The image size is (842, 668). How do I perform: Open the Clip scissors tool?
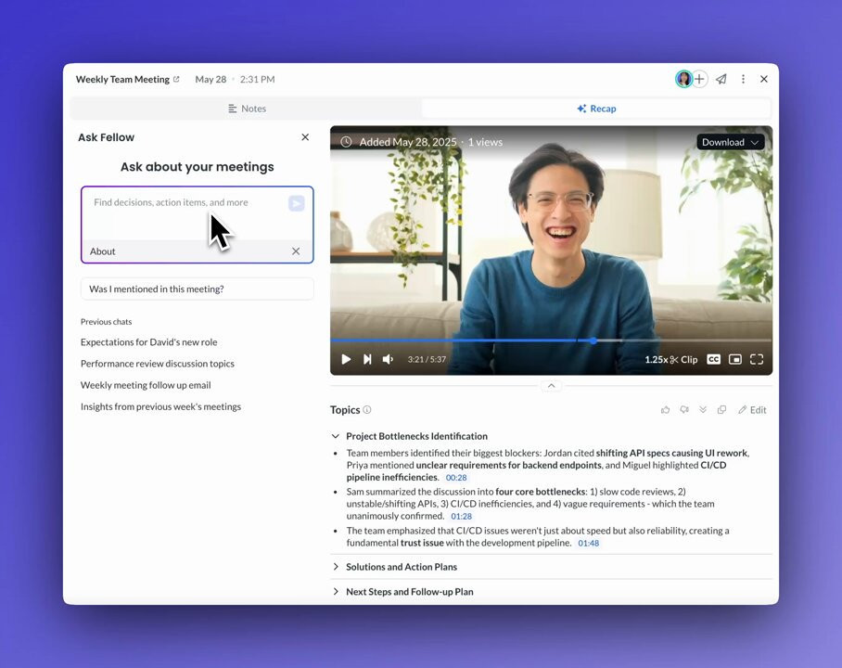pos(683,359)
